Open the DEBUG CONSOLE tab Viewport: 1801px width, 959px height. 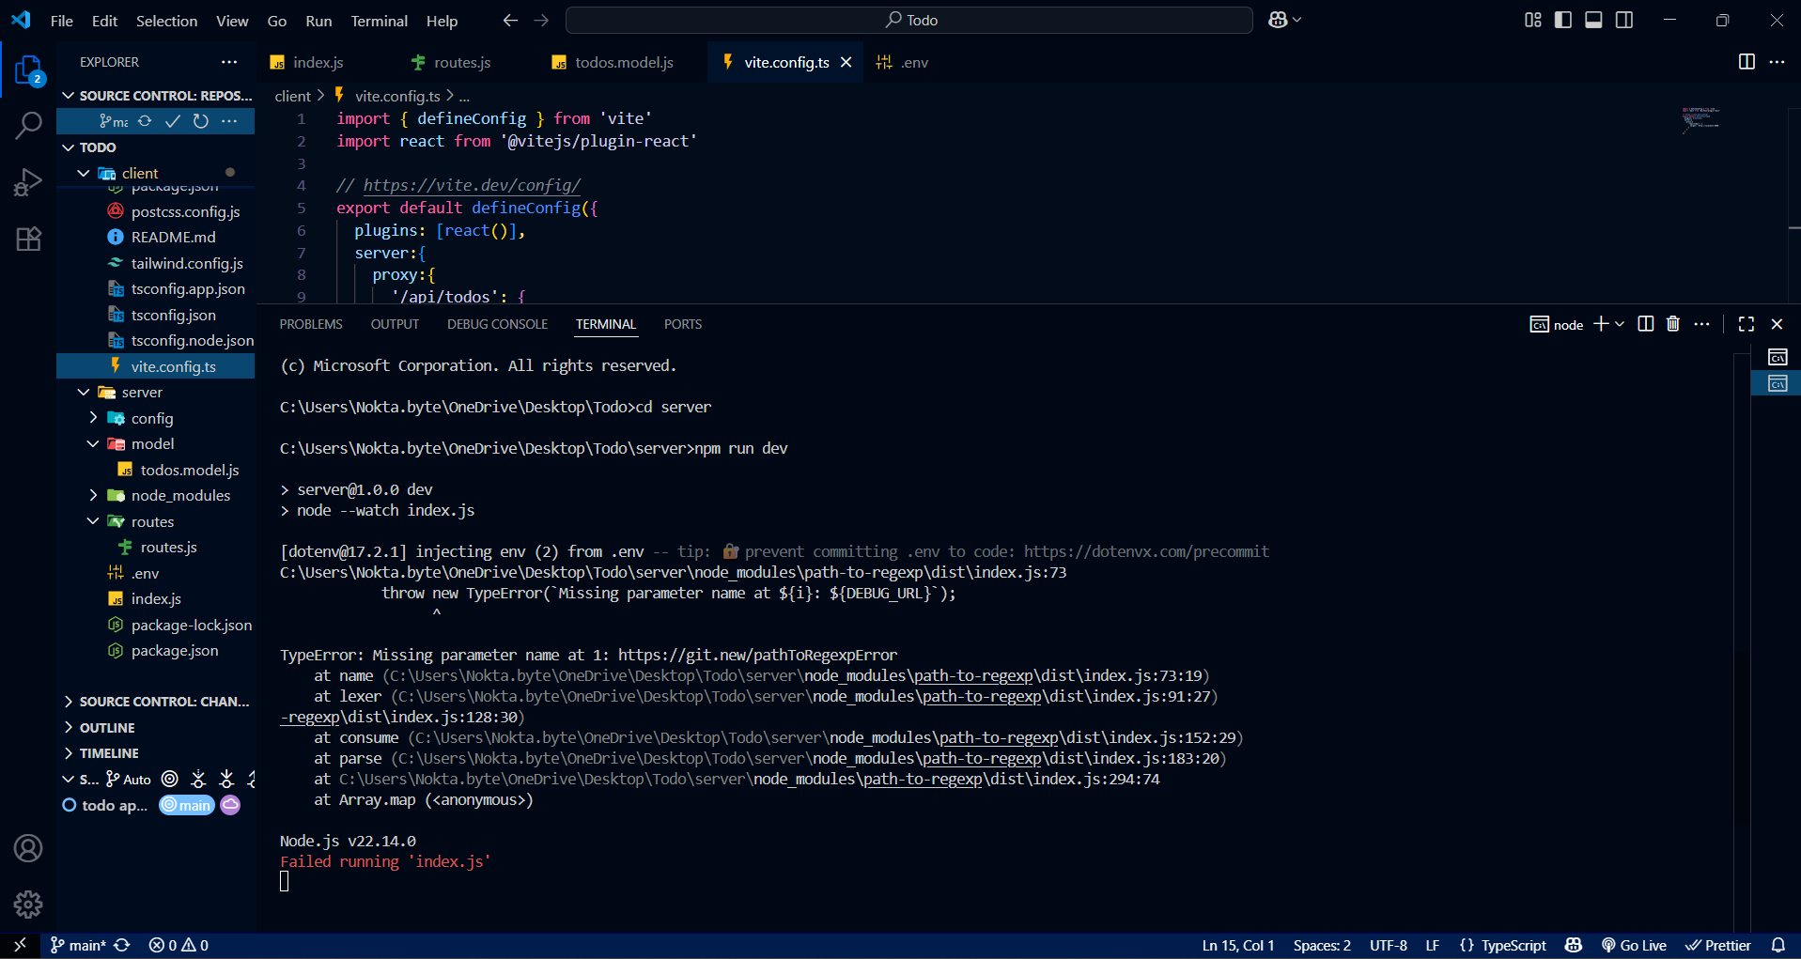(x=497, y=324)
